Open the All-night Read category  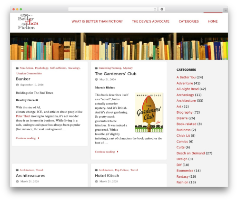pos(188,89)
